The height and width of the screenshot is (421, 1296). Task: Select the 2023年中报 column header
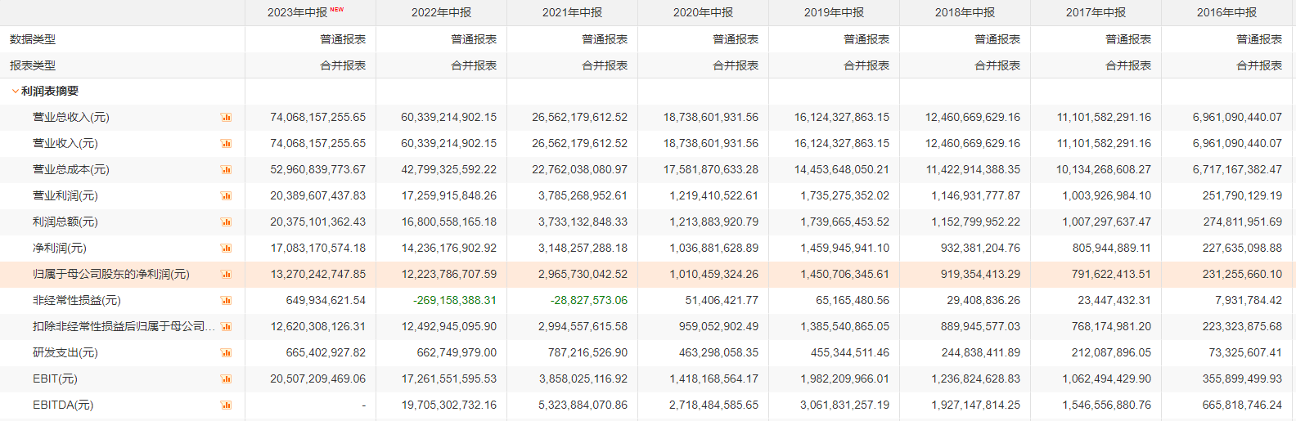[x=297, y=12]
